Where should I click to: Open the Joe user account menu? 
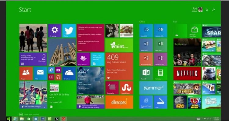click(x=198, y=9)
